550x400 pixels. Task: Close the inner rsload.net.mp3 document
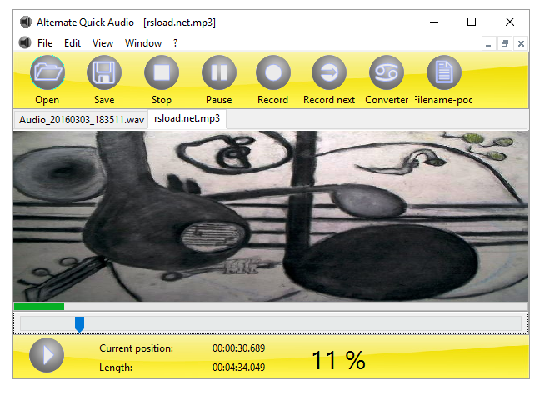(x=521, y=44)
